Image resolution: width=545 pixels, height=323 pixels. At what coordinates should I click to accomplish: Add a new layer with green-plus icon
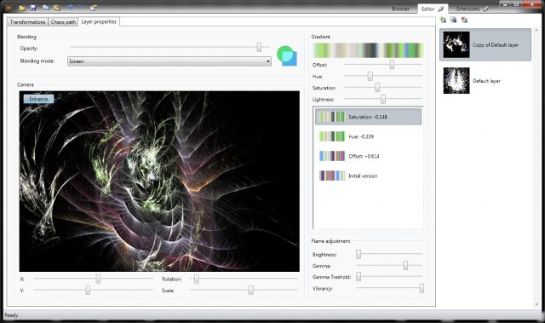pos(443,20)
